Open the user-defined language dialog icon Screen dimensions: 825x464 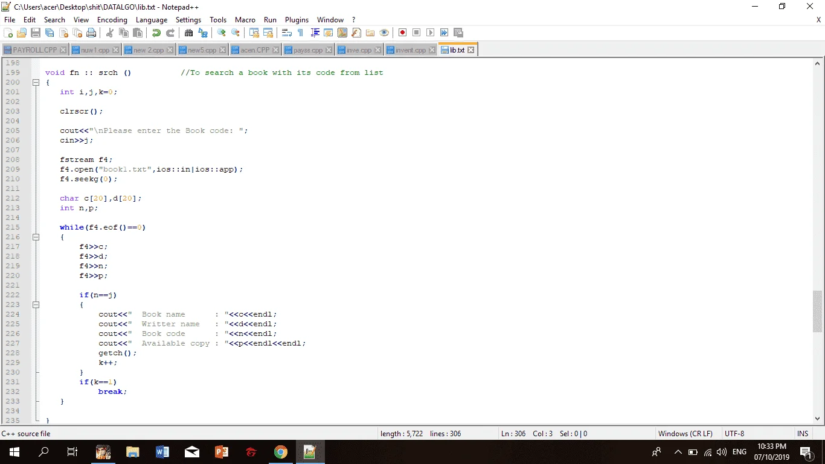[329, 33]
